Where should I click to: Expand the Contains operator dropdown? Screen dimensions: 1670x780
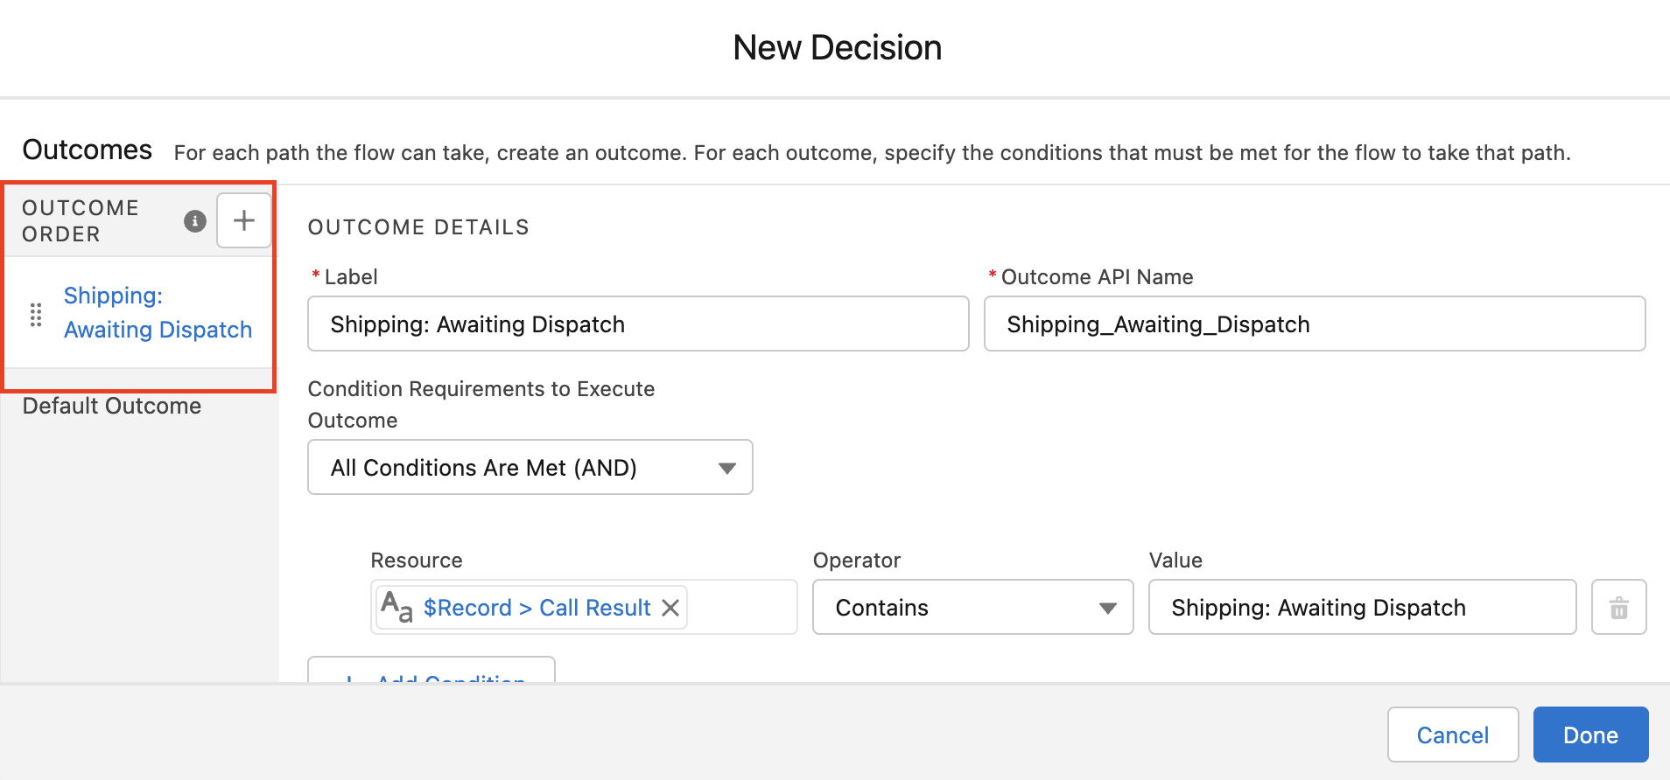(x=972, y=608)
